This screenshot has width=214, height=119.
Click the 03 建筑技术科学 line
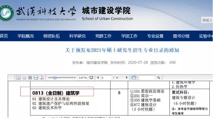pos(47,108)
